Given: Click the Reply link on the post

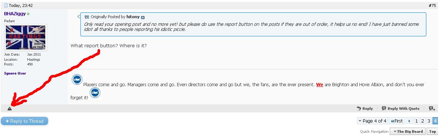Looking at the screenshot, I should [x=365, y=108].
